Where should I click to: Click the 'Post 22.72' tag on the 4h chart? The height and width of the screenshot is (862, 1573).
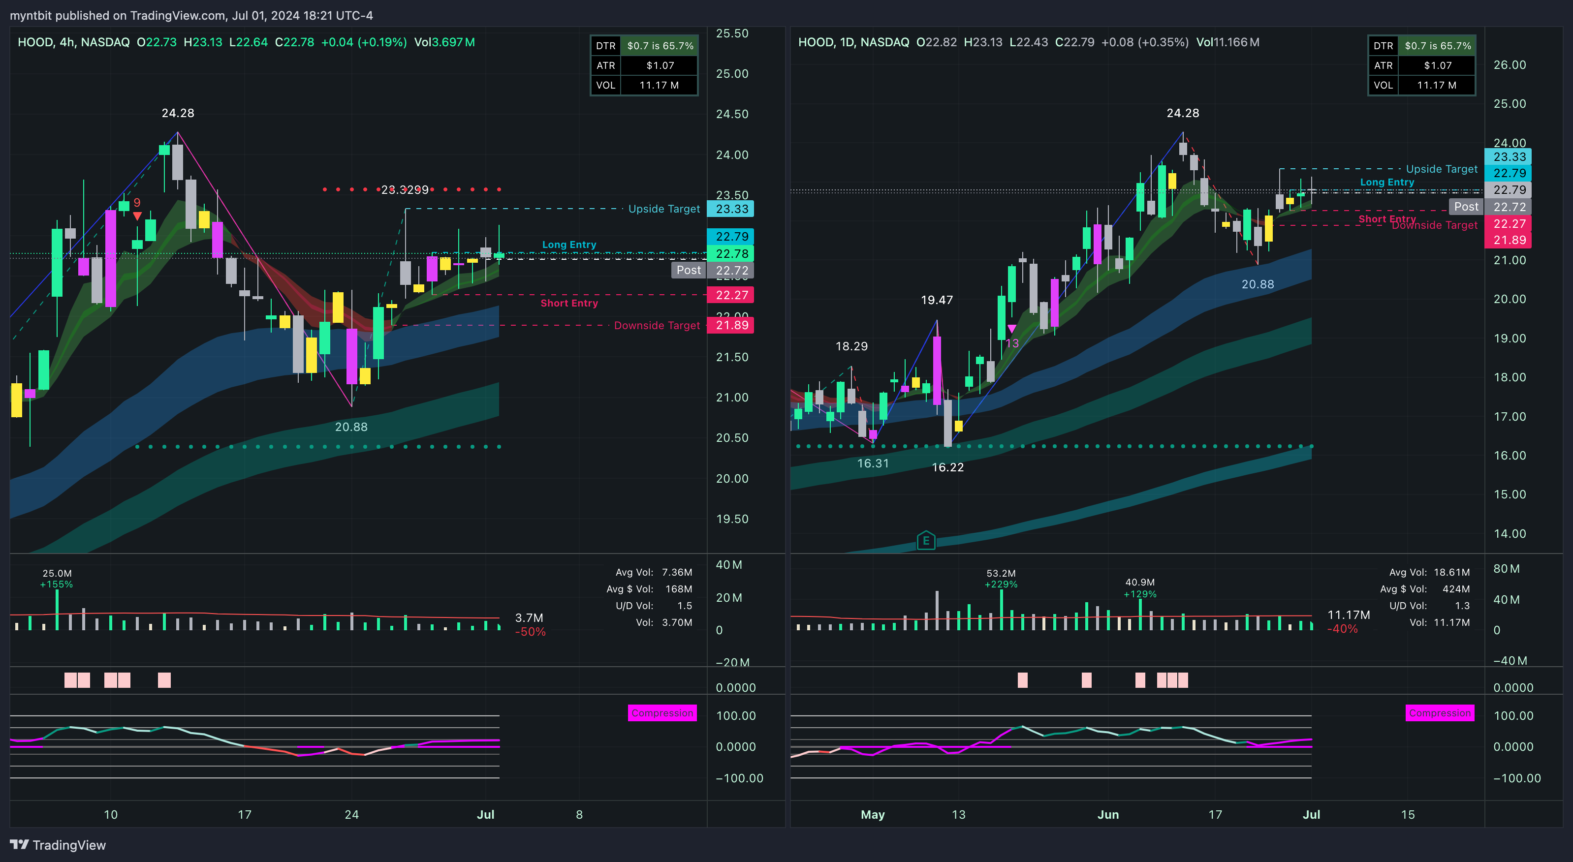point(713,271)
